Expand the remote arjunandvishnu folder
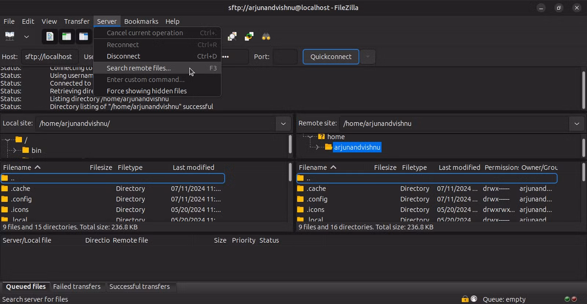This screenshot has height=304, width=587. coord(317,147)
